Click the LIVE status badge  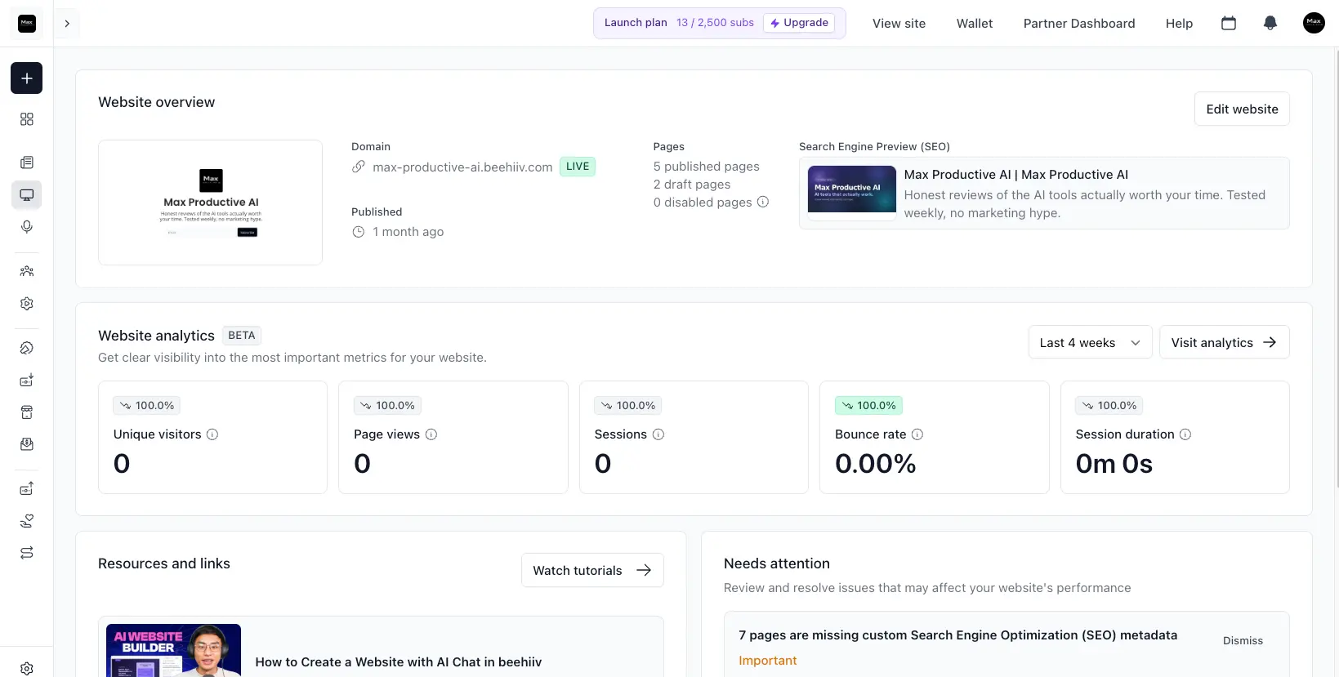click(x=578, y=167)
